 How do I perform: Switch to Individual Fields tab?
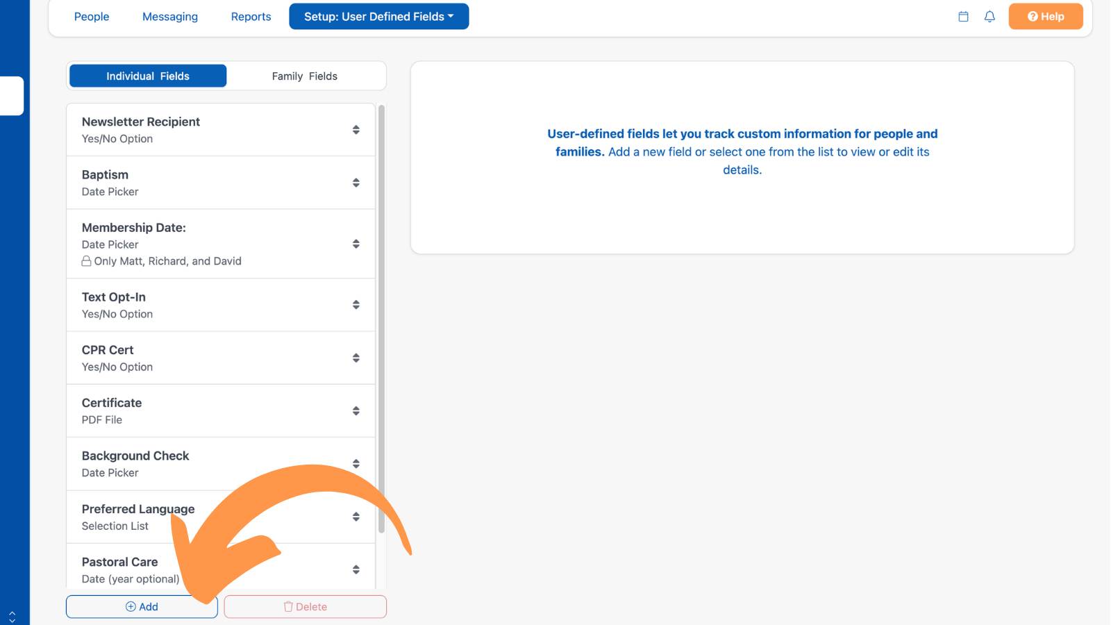click(x=148, y=76)
